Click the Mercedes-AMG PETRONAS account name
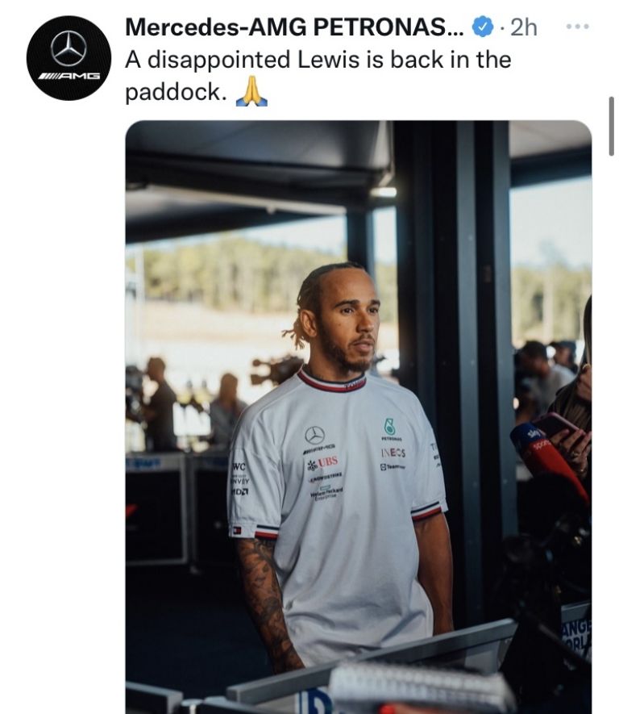The width and height of the screenshot is (619, 714). 294,27
